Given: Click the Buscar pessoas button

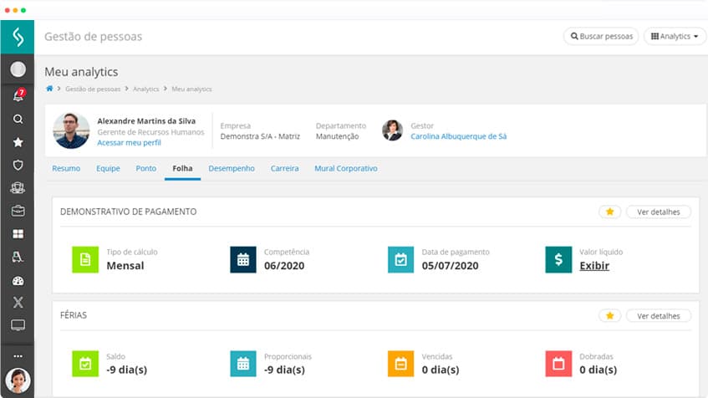Looking at the screenshot, I should click(601, 37).
